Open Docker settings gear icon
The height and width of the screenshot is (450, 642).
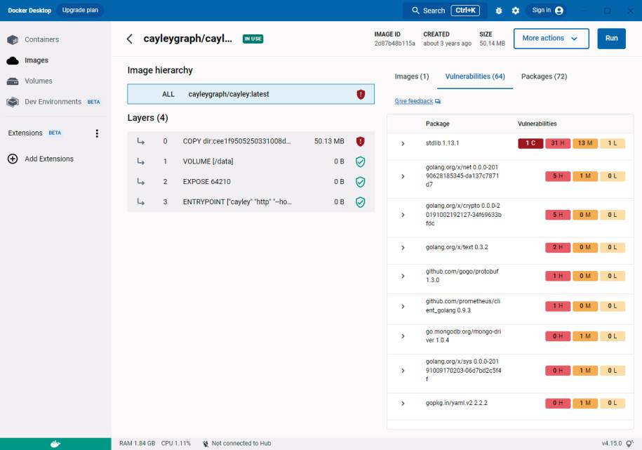[516, 11]
